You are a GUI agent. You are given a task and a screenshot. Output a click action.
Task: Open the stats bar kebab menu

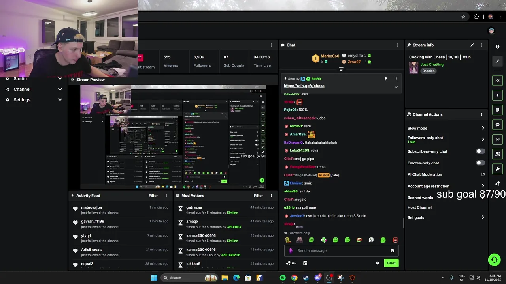pos(271,45)
